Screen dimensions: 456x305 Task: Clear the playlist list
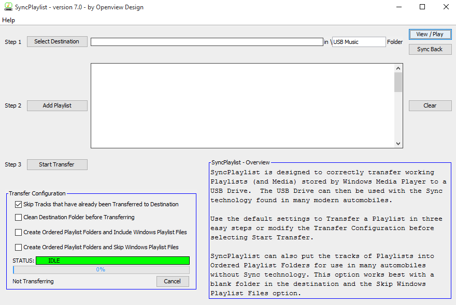pos(430,105)
